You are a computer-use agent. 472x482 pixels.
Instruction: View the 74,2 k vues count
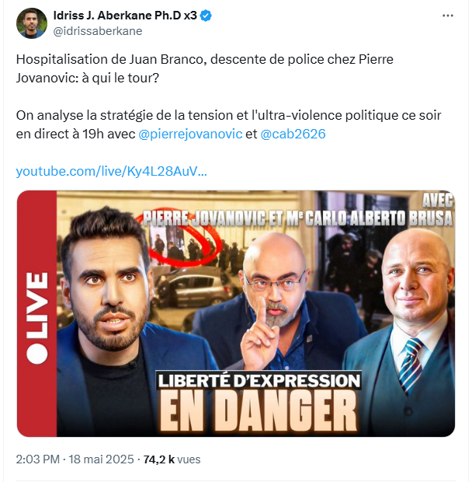172,459
